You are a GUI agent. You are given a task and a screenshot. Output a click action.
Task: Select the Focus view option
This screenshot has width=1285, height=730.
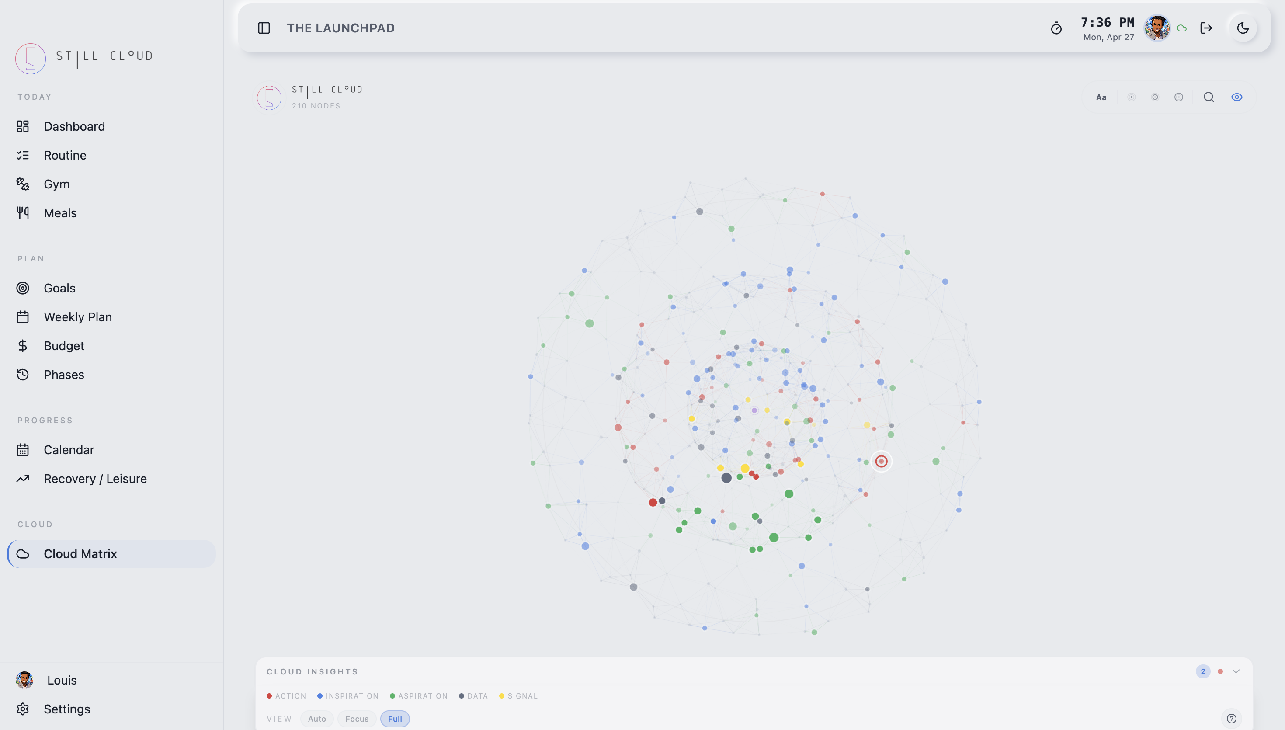click(x=356, y=719)
